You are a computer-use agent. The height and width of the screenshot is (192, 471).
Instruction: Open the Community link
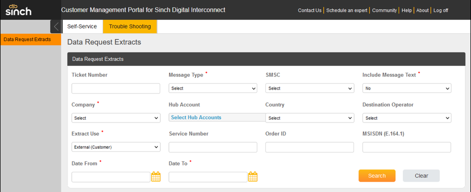click(x=384, y=10)
